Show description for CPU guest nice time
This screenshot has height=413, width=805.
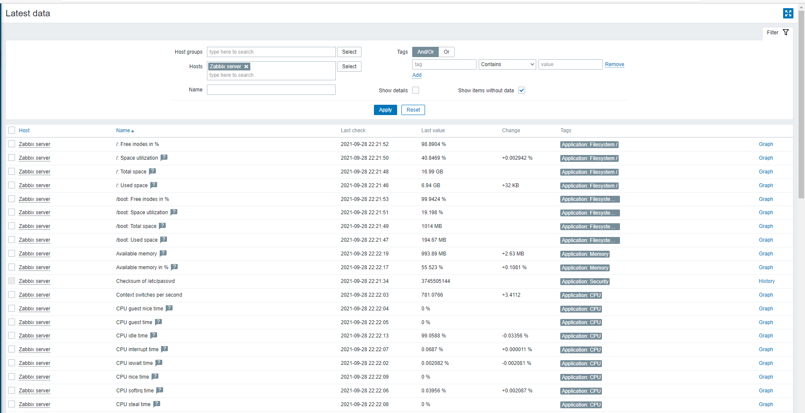pos(169,308)
